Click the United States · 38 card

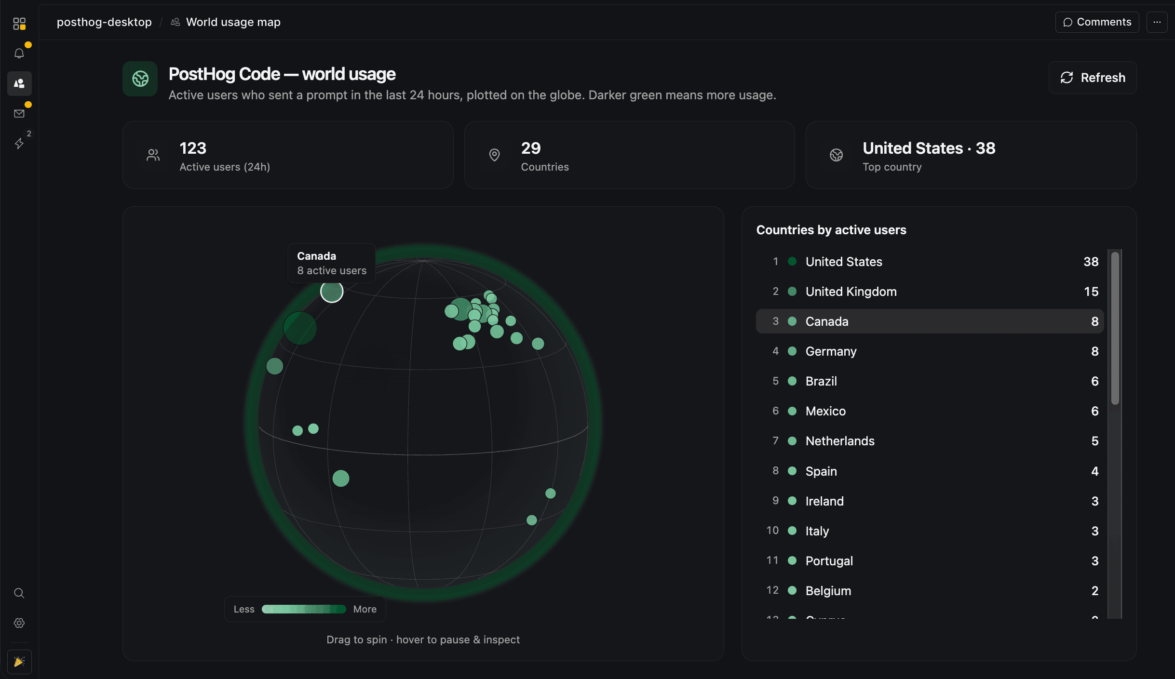tap(971, 155)
